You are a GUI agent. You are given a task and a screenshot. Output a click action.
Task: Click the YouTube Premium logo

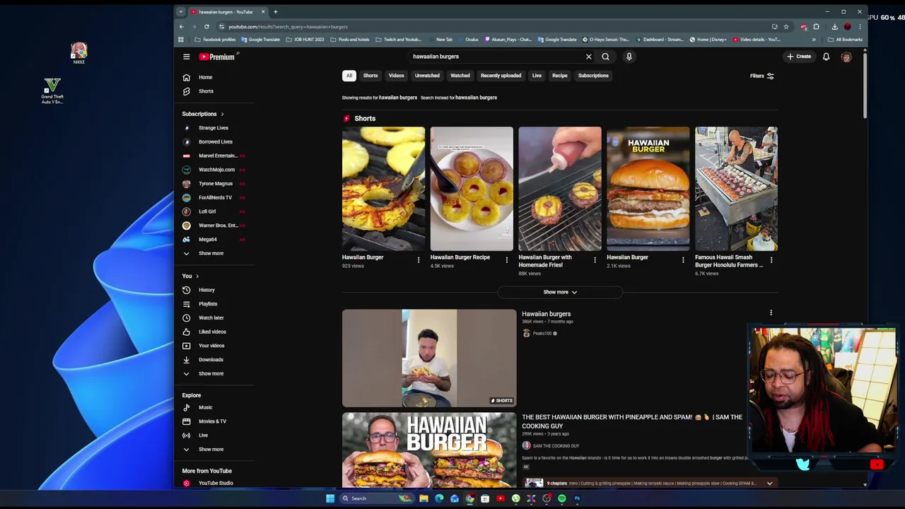216,57
